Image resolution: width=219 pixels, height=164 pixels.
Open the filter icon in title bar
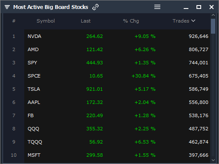point(7,7)
